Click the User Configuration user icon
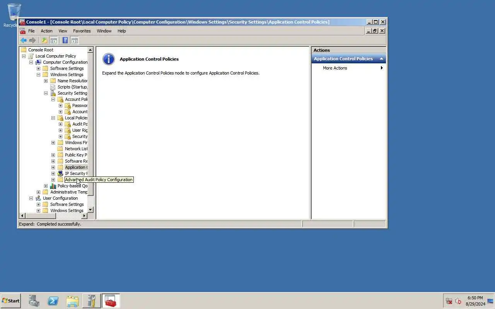495x309 pixels. point(38,198)
